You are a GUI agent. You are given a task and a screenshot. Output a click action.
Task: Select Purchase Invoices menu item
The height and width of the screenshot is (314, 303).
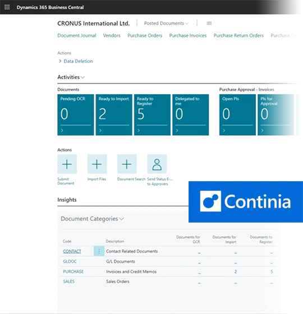click(188, 35)
